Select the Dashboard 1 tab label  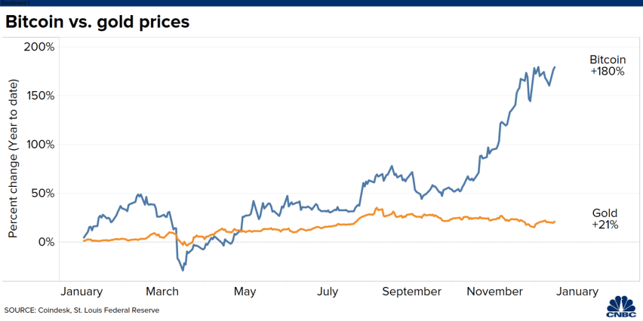point(9,2)
